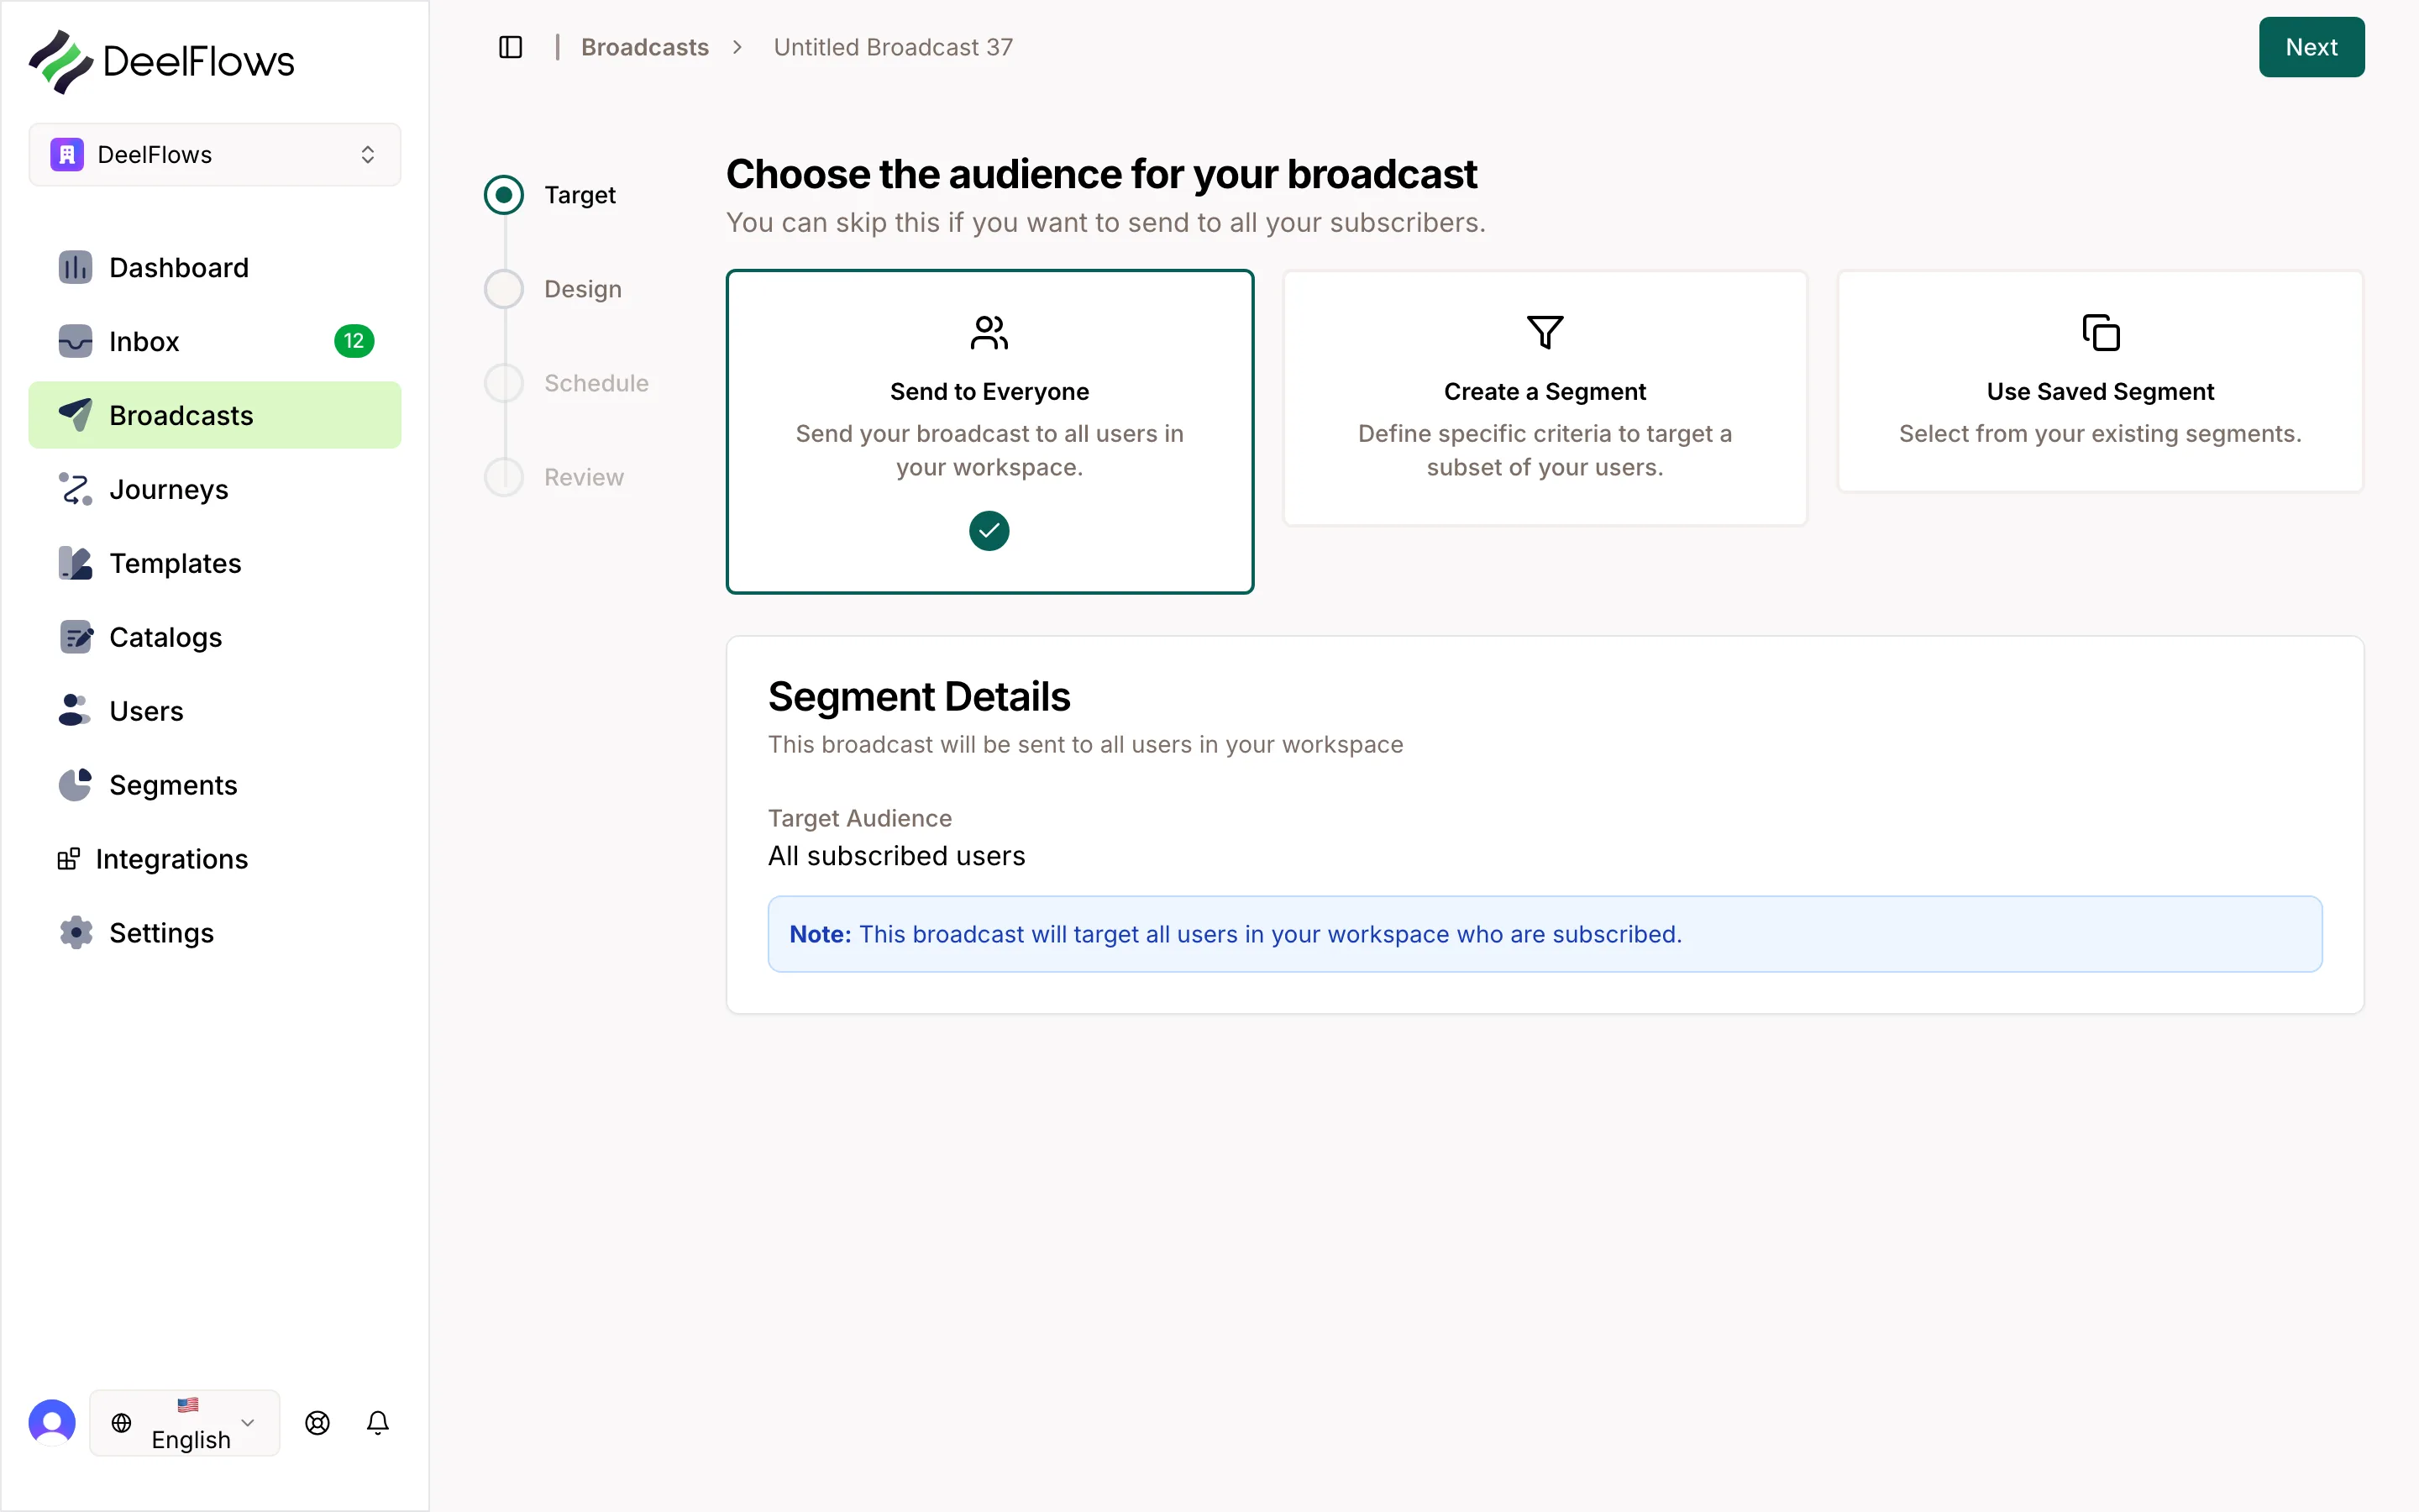Image resolution: width=2419 pixels, height=1512 pixels.
Task: Click the All subscribed users text
Action: 897,856
